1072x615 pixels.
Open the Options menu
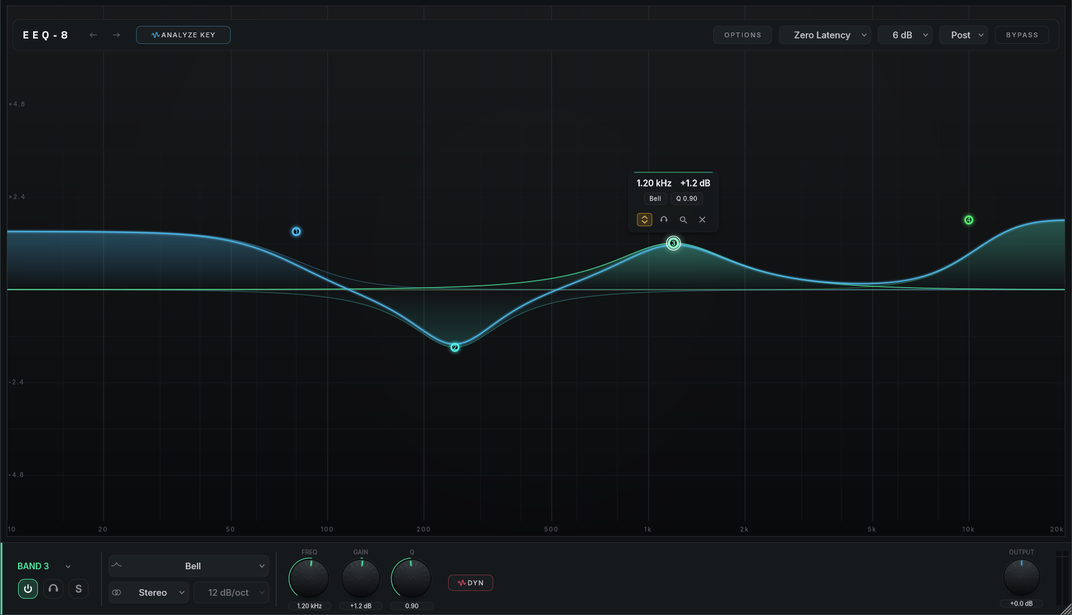(x=743, y=35)
